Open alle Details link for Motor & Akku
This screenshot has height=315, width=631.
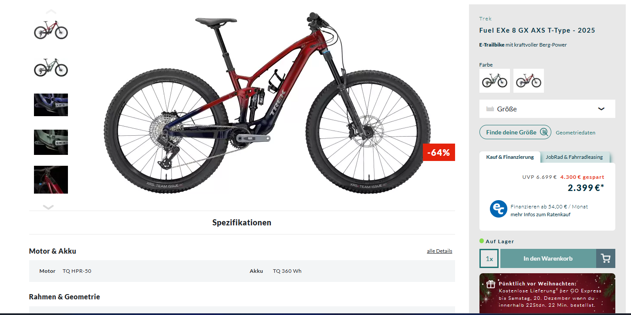pyautogui.click(x=439, y=251)
